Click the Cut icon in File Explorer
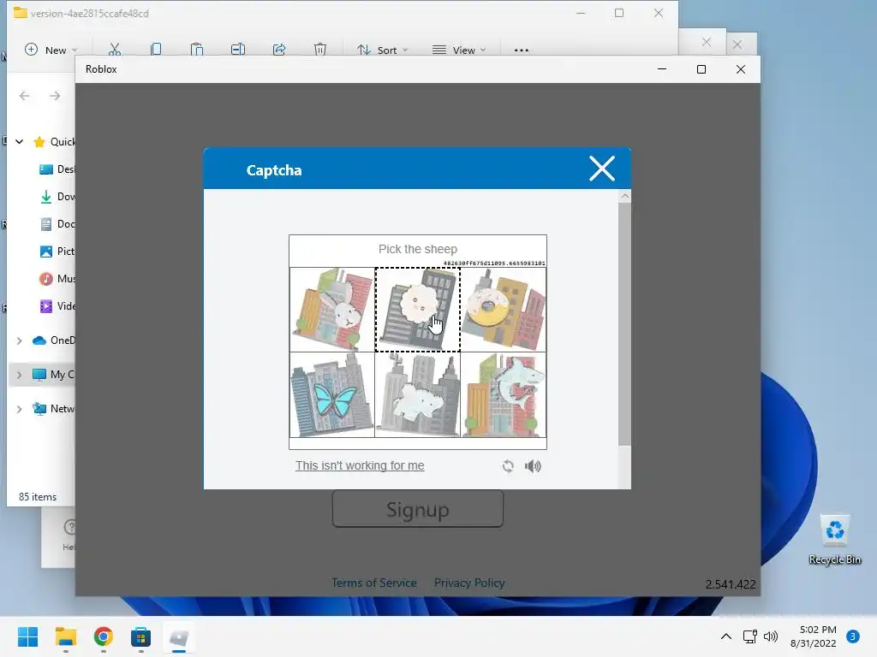Image resolution: width=877 pixels, height=657 pixels. click(115, 50)
